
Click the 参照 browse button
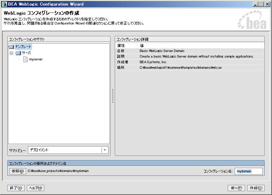click(x=17, y=171)
